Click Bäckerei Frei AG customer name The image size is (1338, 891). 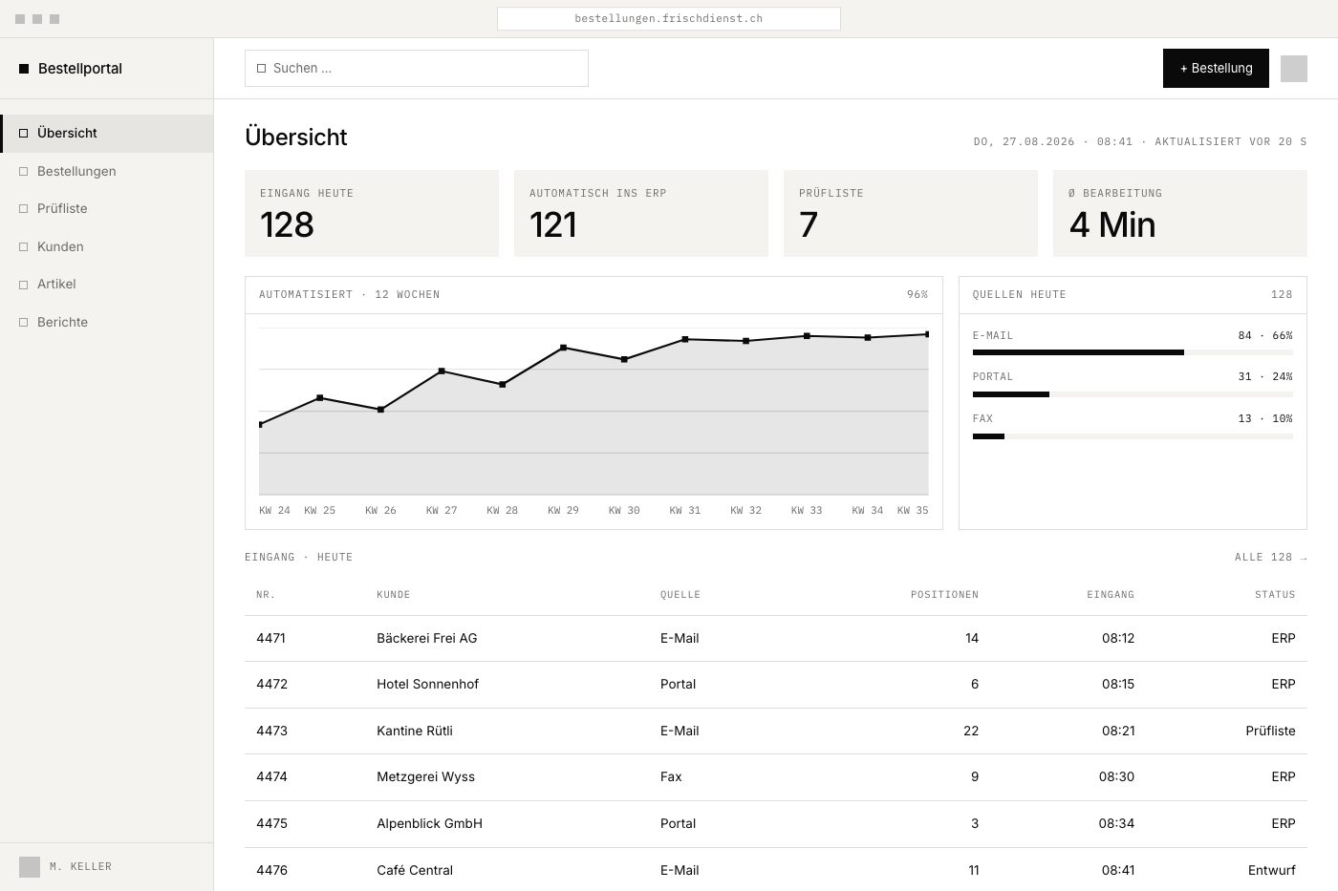pos(426,639)
